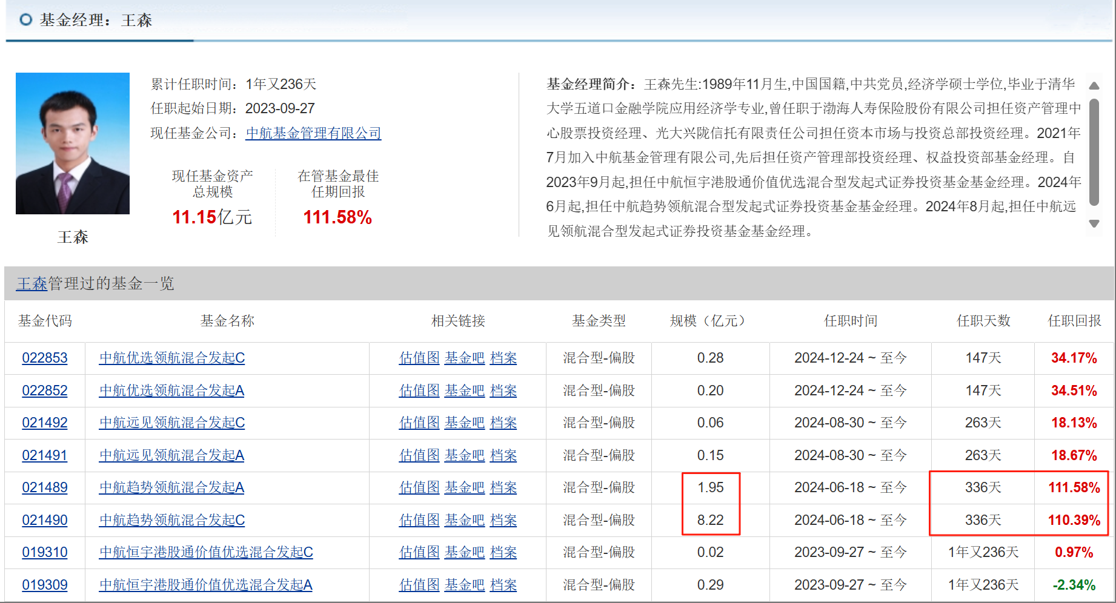Image resolution: width=1116 pixels, height=603 pixels.
Task: Open fund 中航恒宇港股通价值优选混合发起C
Action: click(x=206, y=552)
